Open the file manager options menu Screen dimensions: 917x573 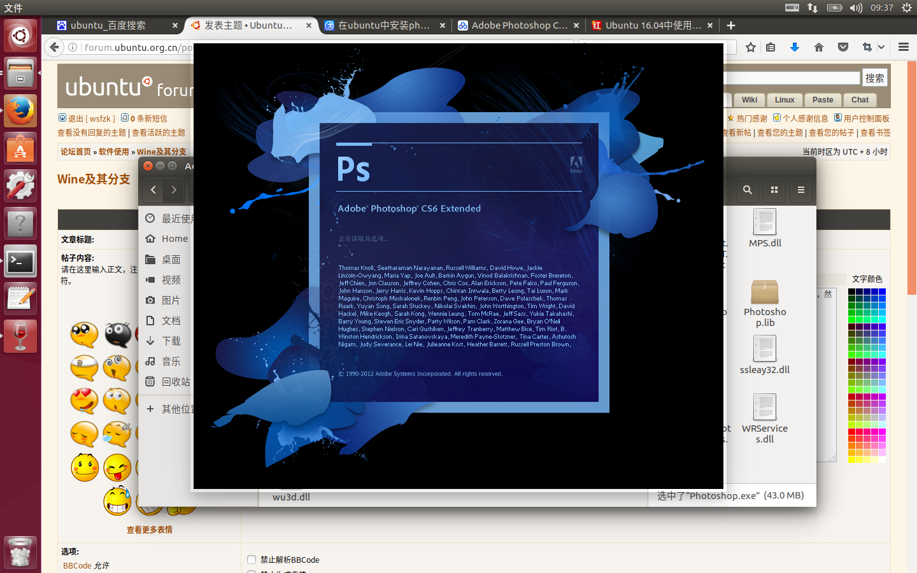point(801,190)
